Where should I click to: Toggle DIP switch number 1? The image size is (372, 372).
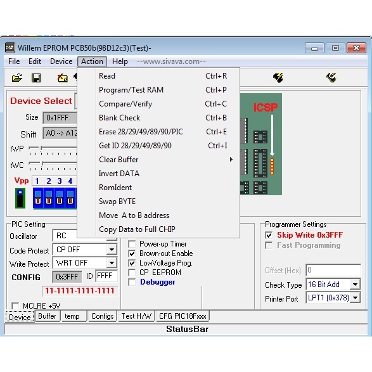[x=38, y=198]
